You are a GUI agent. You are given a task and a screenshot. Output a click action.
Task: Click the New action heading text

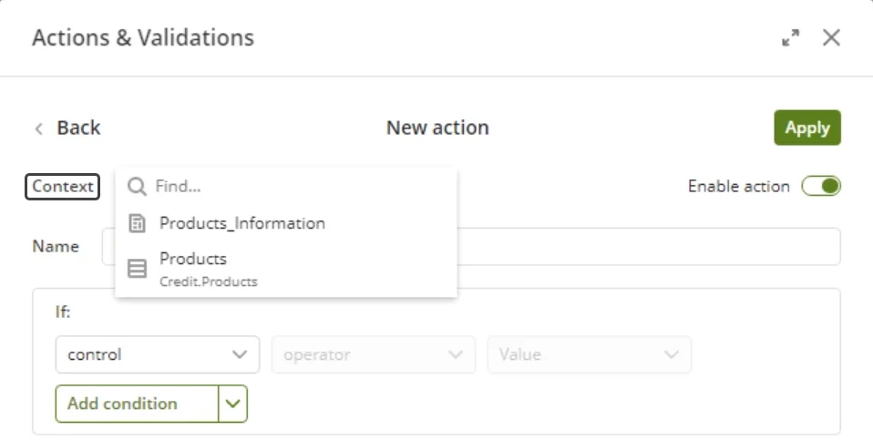[x=437, y=128]
